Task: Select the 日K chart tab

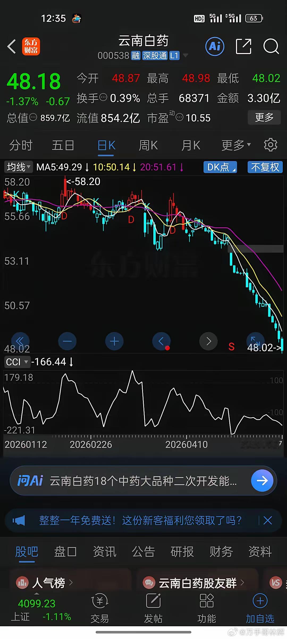Action: 106,145
